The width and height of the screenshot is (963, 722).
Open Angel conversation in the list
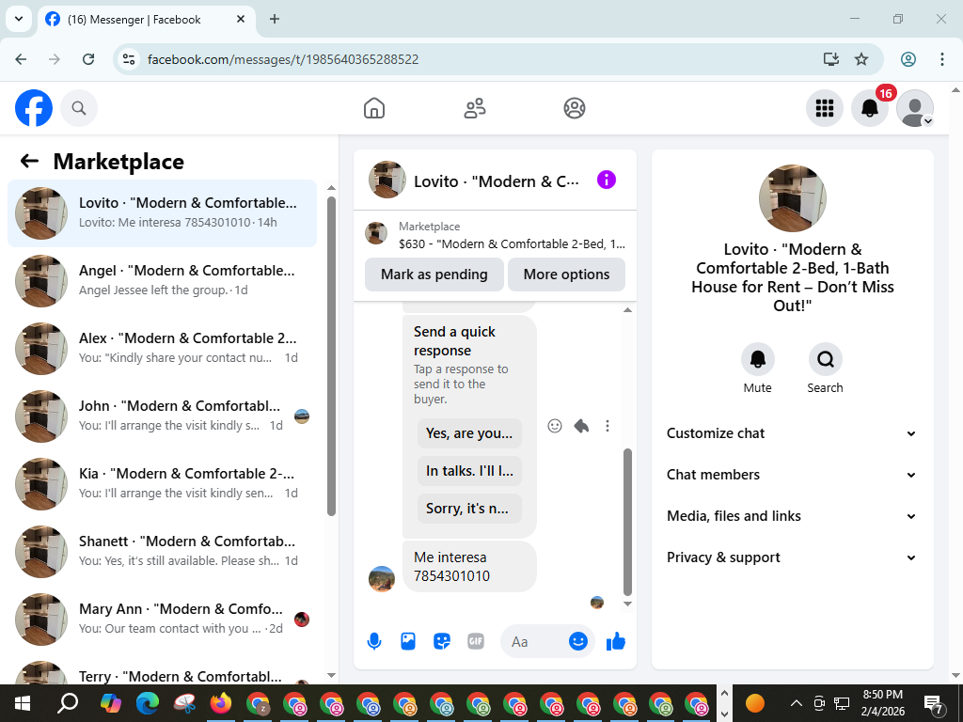click(x=162, y=280)
